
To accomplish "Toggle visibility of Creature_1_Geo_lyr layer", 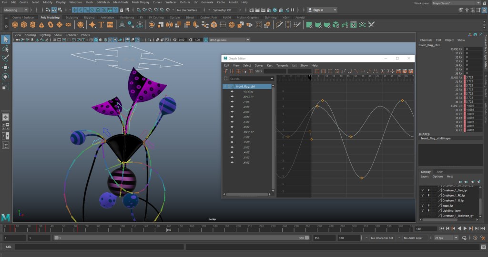I will pyautogui.click(x=422, y=190).
